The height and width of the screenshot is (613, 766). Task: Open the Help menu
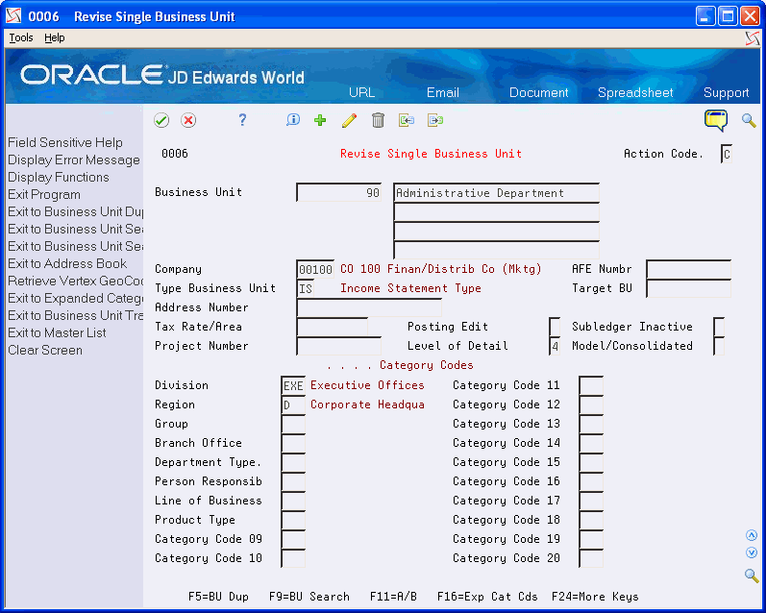pos(54,37)
